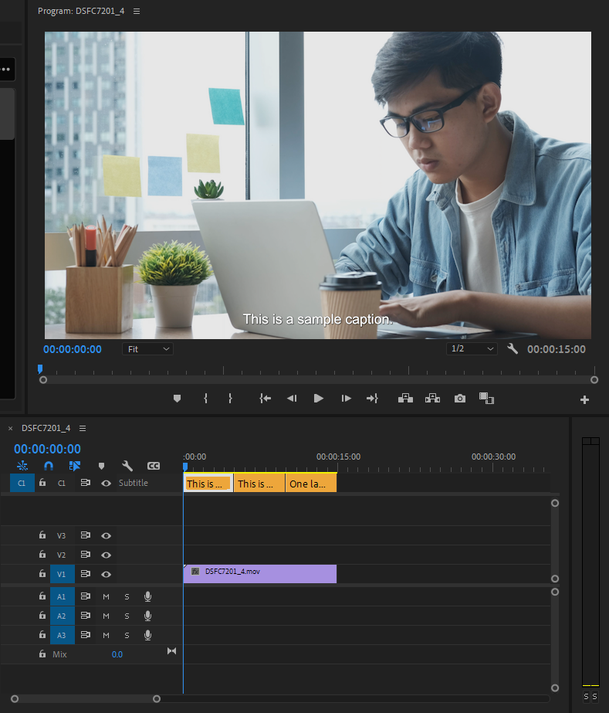Screen dimensions: 609x713
Task: Open the button editor plus icon
Action: pos(584,399)
